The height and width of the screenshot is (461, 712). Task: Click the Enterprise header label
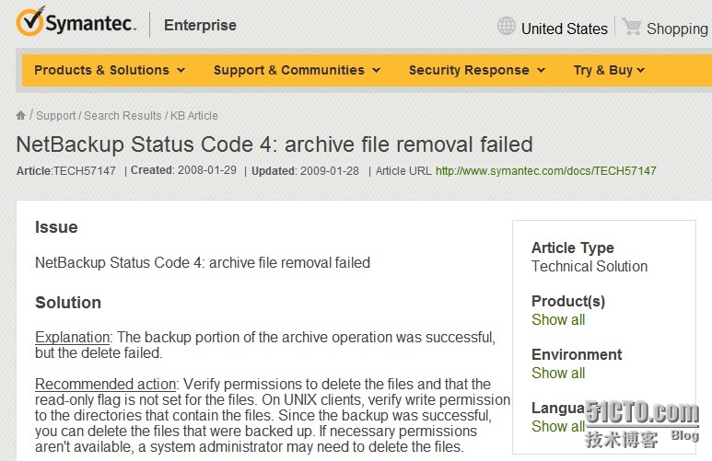[200, 26]
